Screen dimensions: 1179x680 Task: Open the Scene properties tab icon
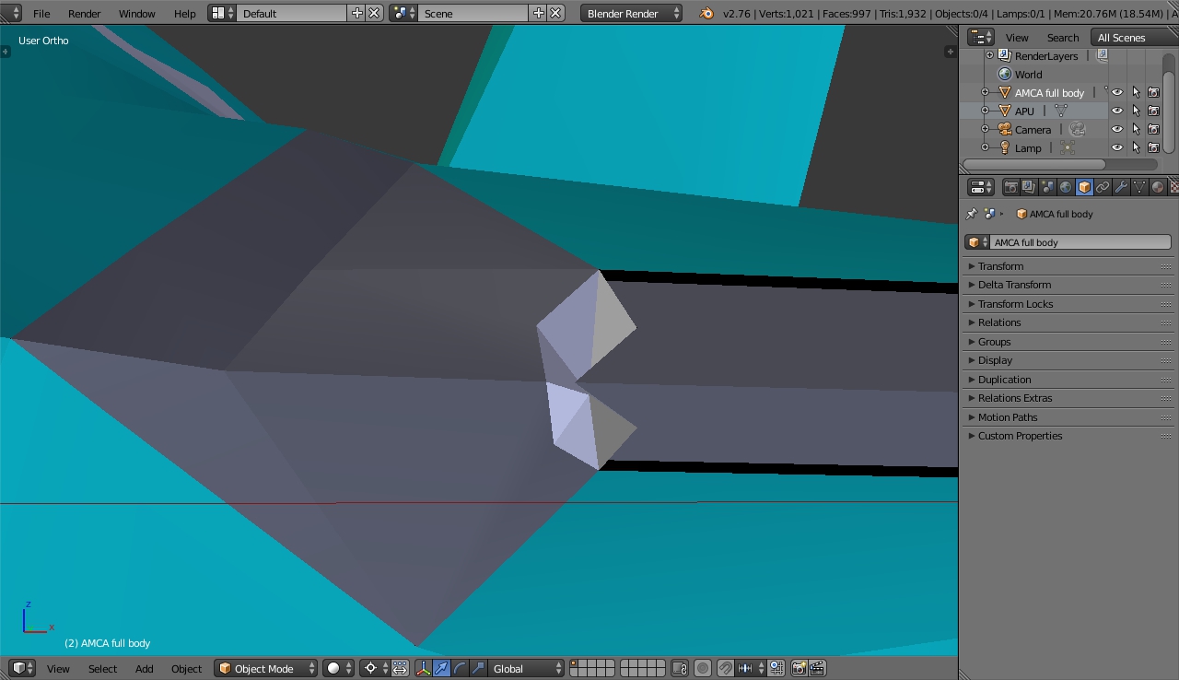click(x=1047, y=187)
